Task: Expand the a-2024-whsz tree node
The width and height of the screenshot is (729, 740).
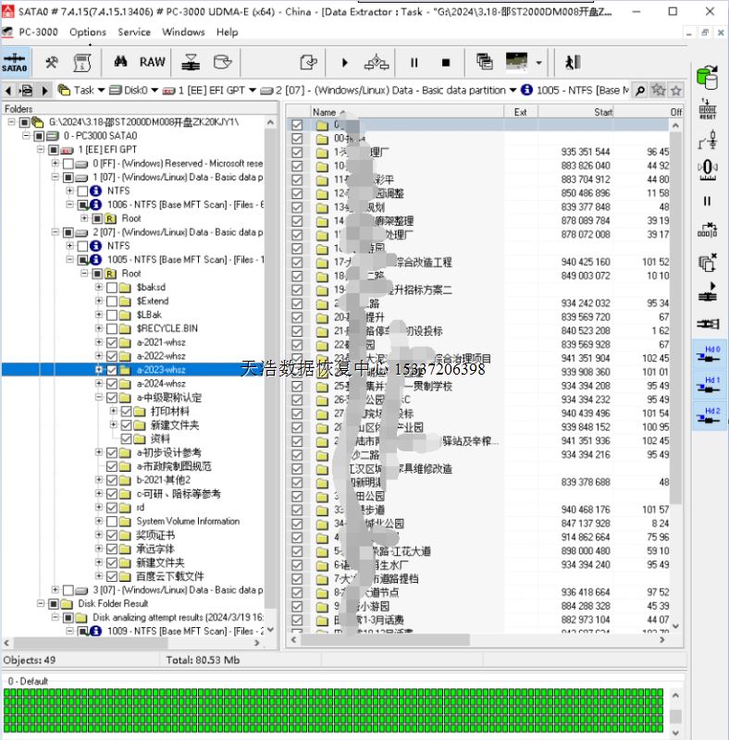Action: [99, 384]
